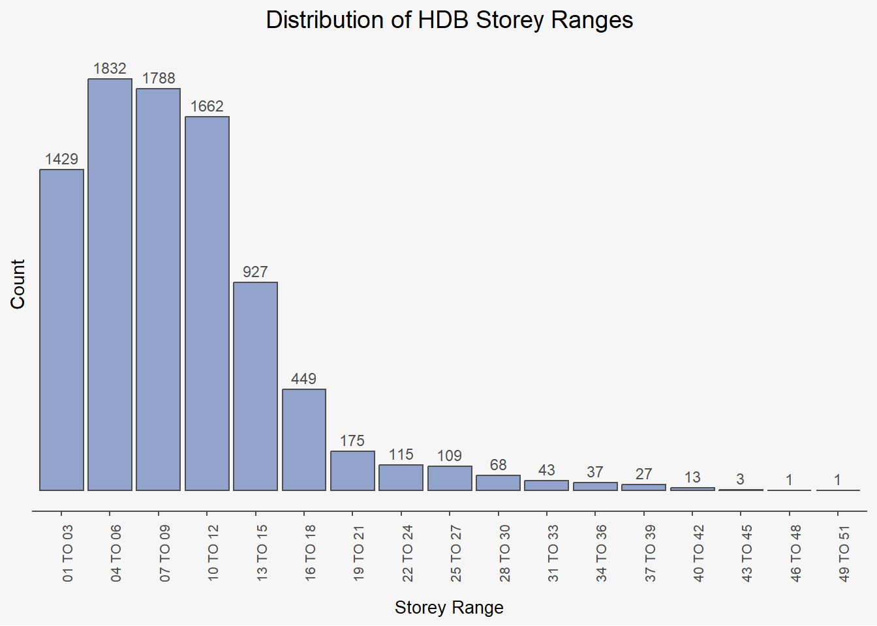The image size is (877, 626).
Task: Click the bar for 01 TO 03
Action: (x=61, y=329)
